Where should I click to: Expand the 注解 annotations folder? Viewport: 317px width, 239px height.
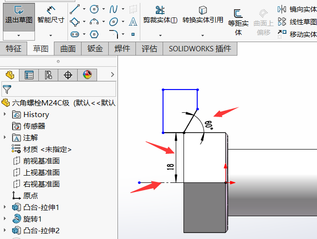pos(5,137)
